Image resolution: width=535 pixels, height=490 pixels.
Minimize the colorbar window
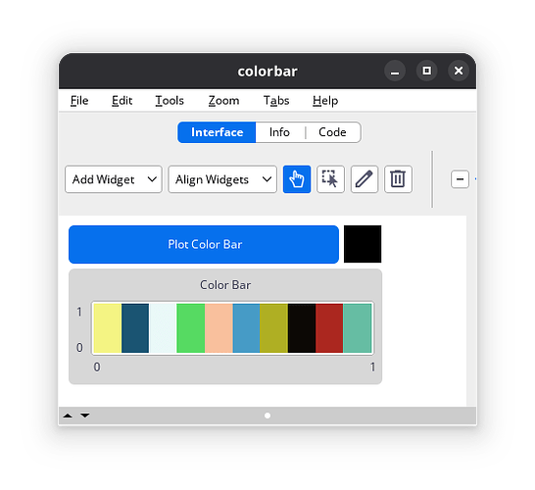(x=395, y=71)
